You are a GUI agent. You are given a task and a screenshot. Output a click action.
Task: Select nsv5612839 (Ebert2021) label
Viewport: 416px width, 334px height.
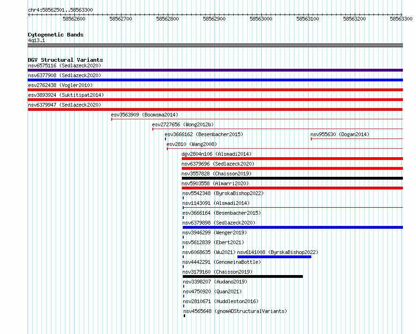(x=213, y=242)
